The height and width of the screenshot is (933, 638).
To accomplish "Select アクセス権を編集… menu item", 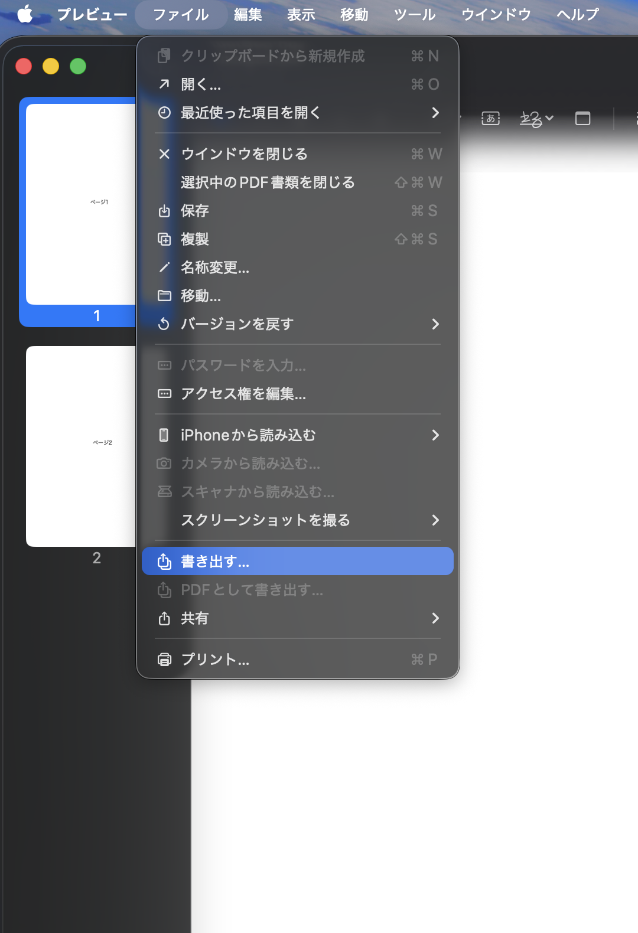I will (x=298, y=394).
